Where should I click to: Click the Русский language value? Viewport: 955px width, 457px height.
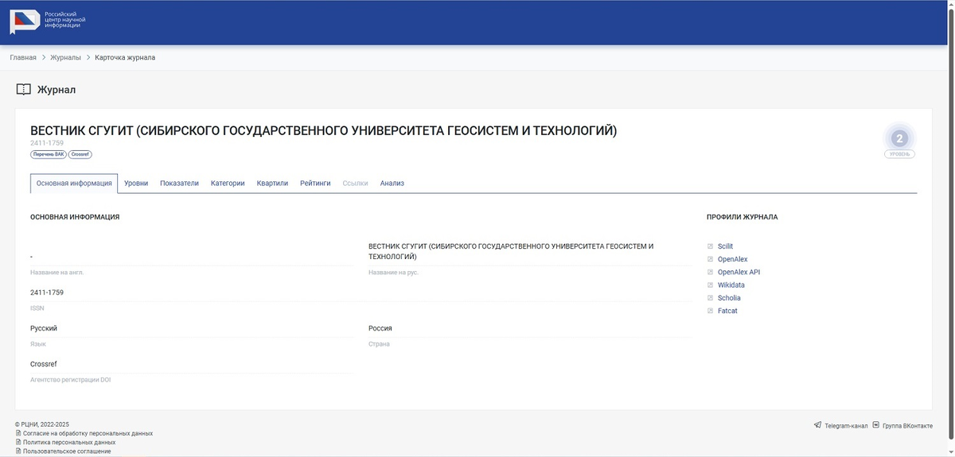(44, 328)
